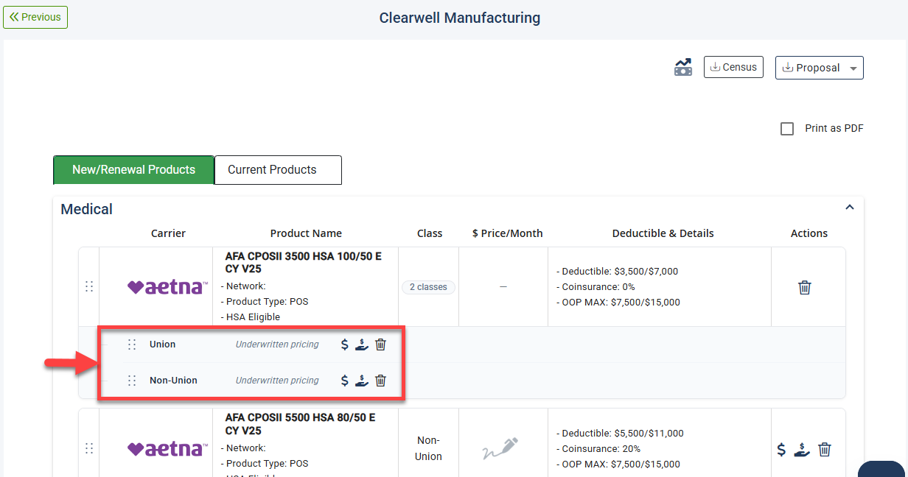This screenshot has width=908, height=477.
Task: Switch to Current Products tab
Action: point(278,170)
